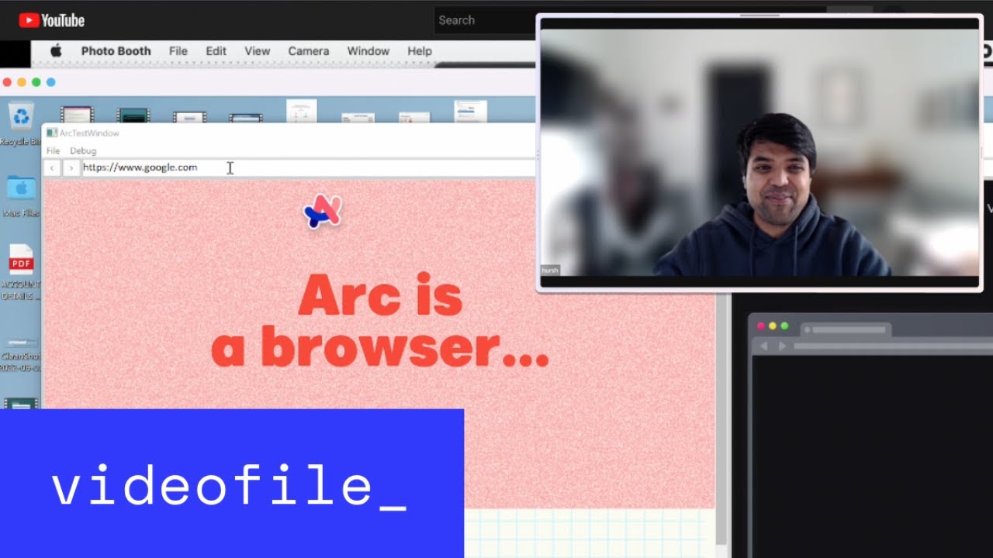Image resolution: width=993 pixels, height=558 pixels.
Task: Click the ArcTestWindow title bar icon
Action: tap(52, 133)
